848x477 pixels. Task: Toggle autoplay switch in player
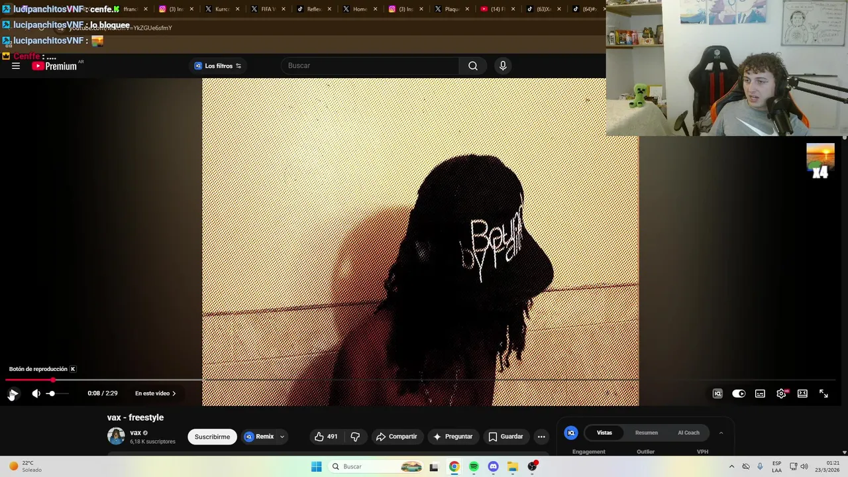click(x=739, y=394)
